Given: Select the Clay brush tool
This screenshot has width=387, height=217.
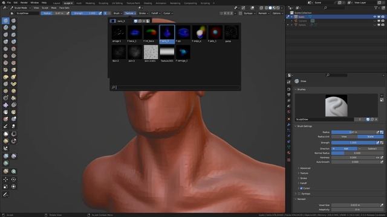Looking at the screenshot, I should 5,28.
